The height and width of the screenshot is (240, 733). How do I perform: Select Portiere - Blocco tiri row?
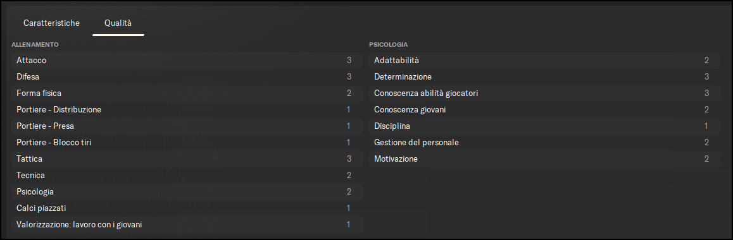coord(187,143)
